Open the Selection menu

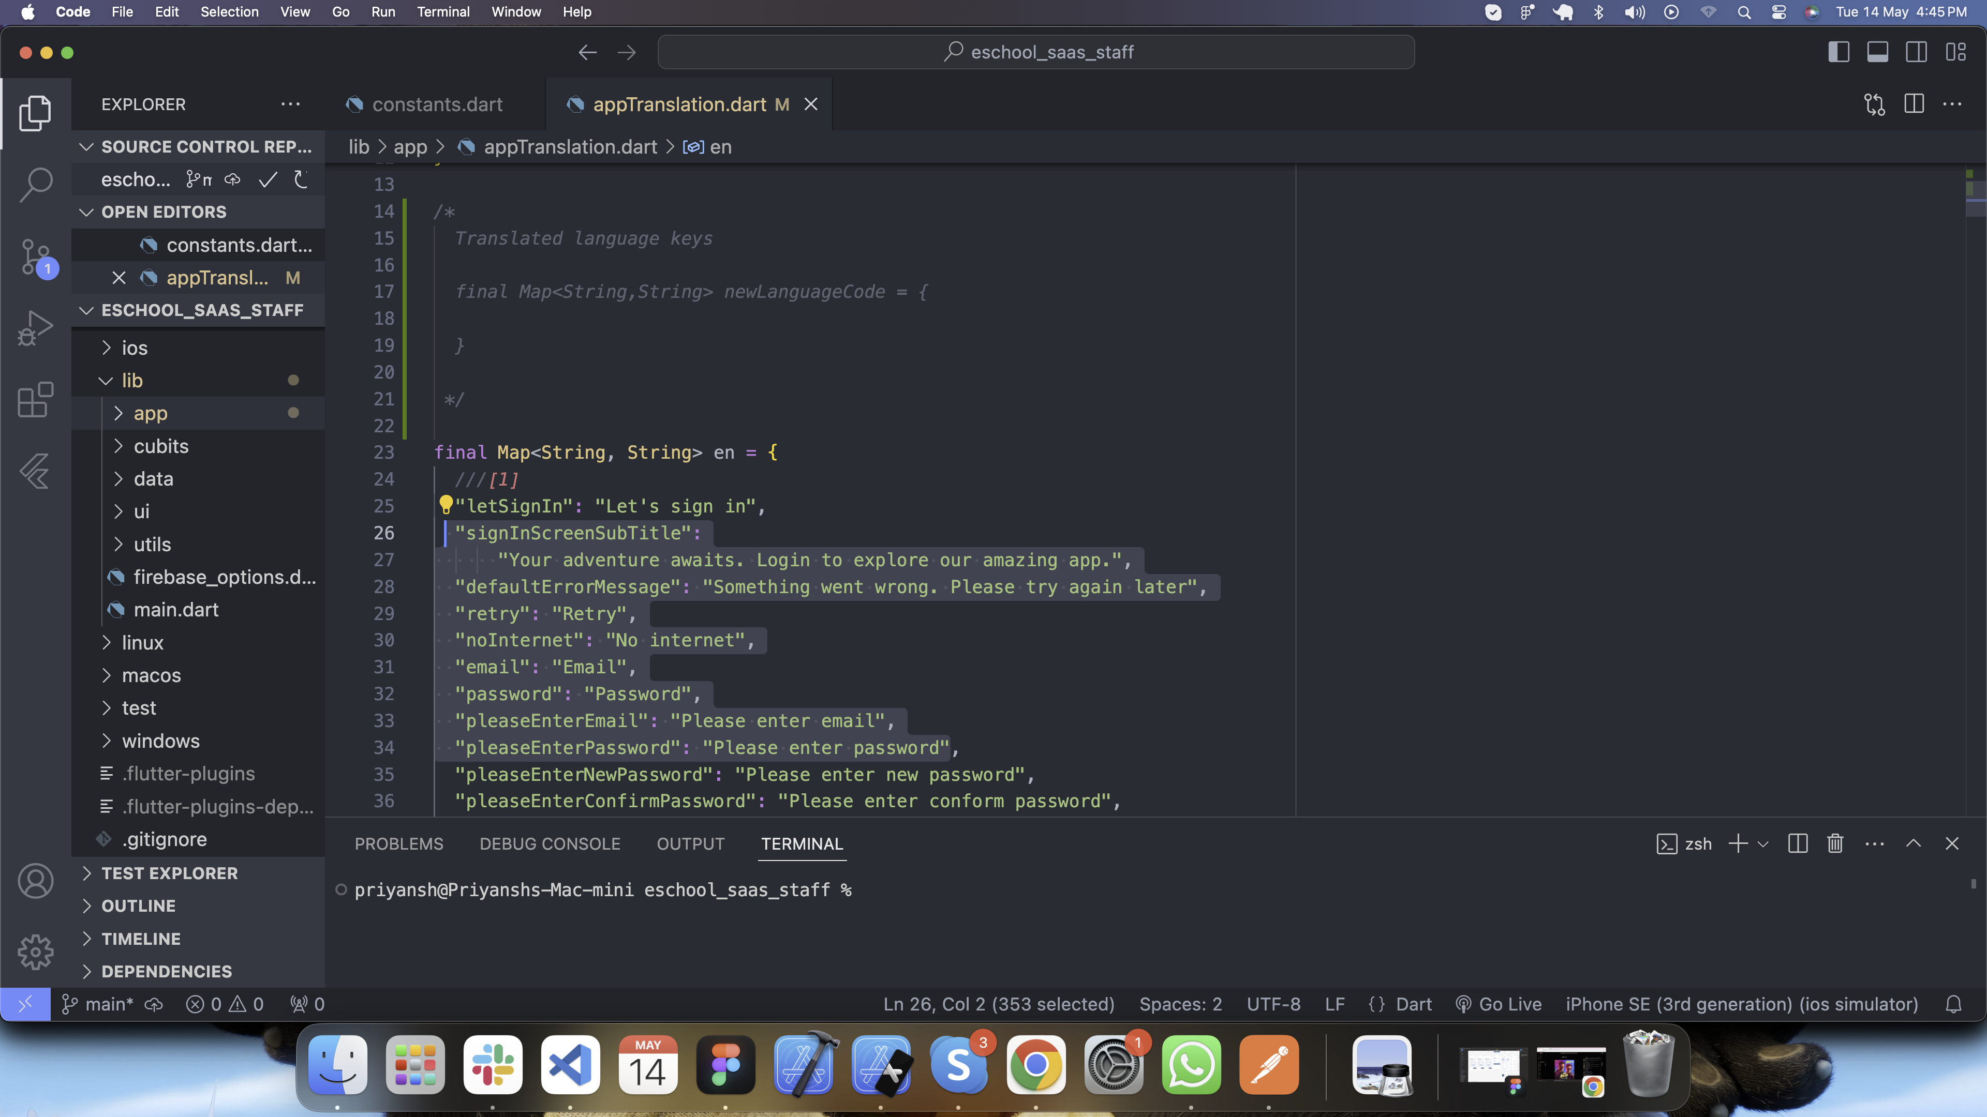coord(229,11)
